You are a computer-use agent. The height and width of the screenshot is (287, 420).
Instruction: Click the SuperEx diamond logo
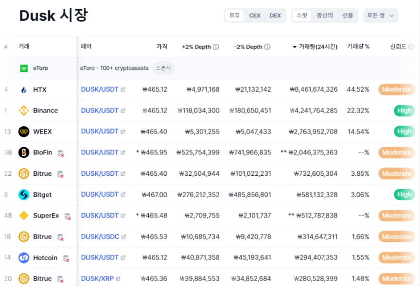(x=24, y=216)
